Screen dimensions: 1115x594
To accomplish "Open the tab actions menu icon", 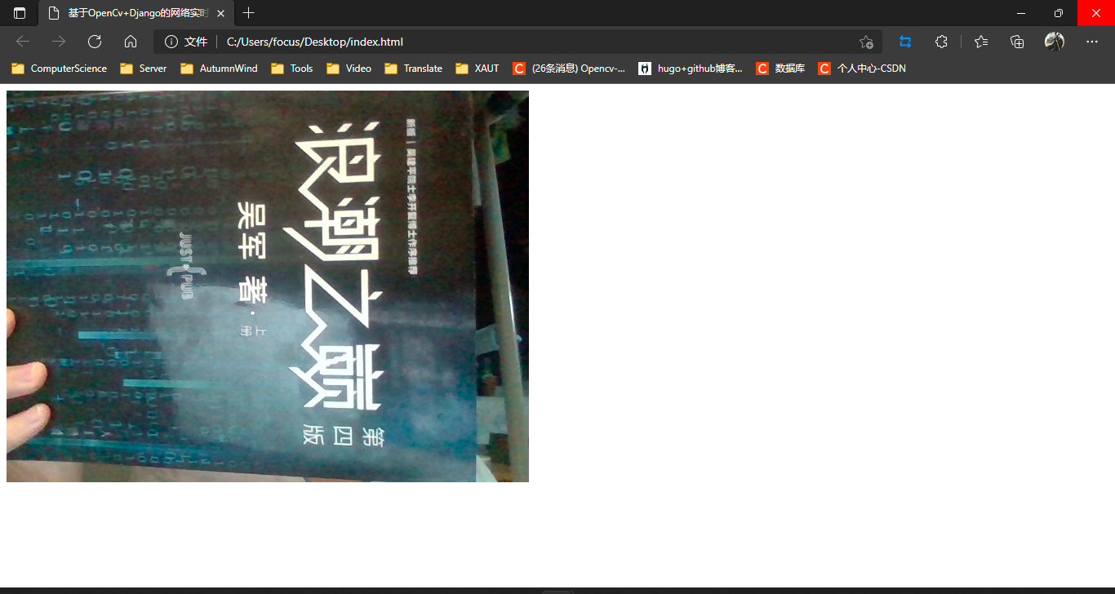I will pos(20,13).
